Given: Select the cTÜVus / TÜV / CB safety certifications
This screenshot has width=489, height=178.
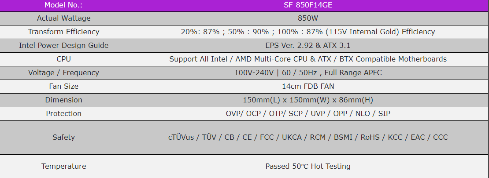Looking at the screenshot, I should [x=308, y=137].
